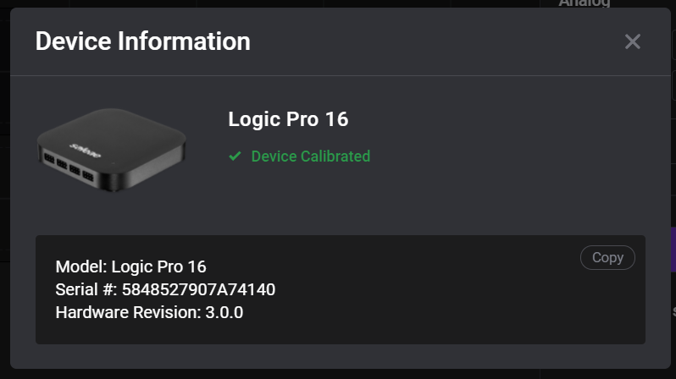Click the Analog label behind the dialog
Viewport: 676px width, 379px height.
point(585,3)
